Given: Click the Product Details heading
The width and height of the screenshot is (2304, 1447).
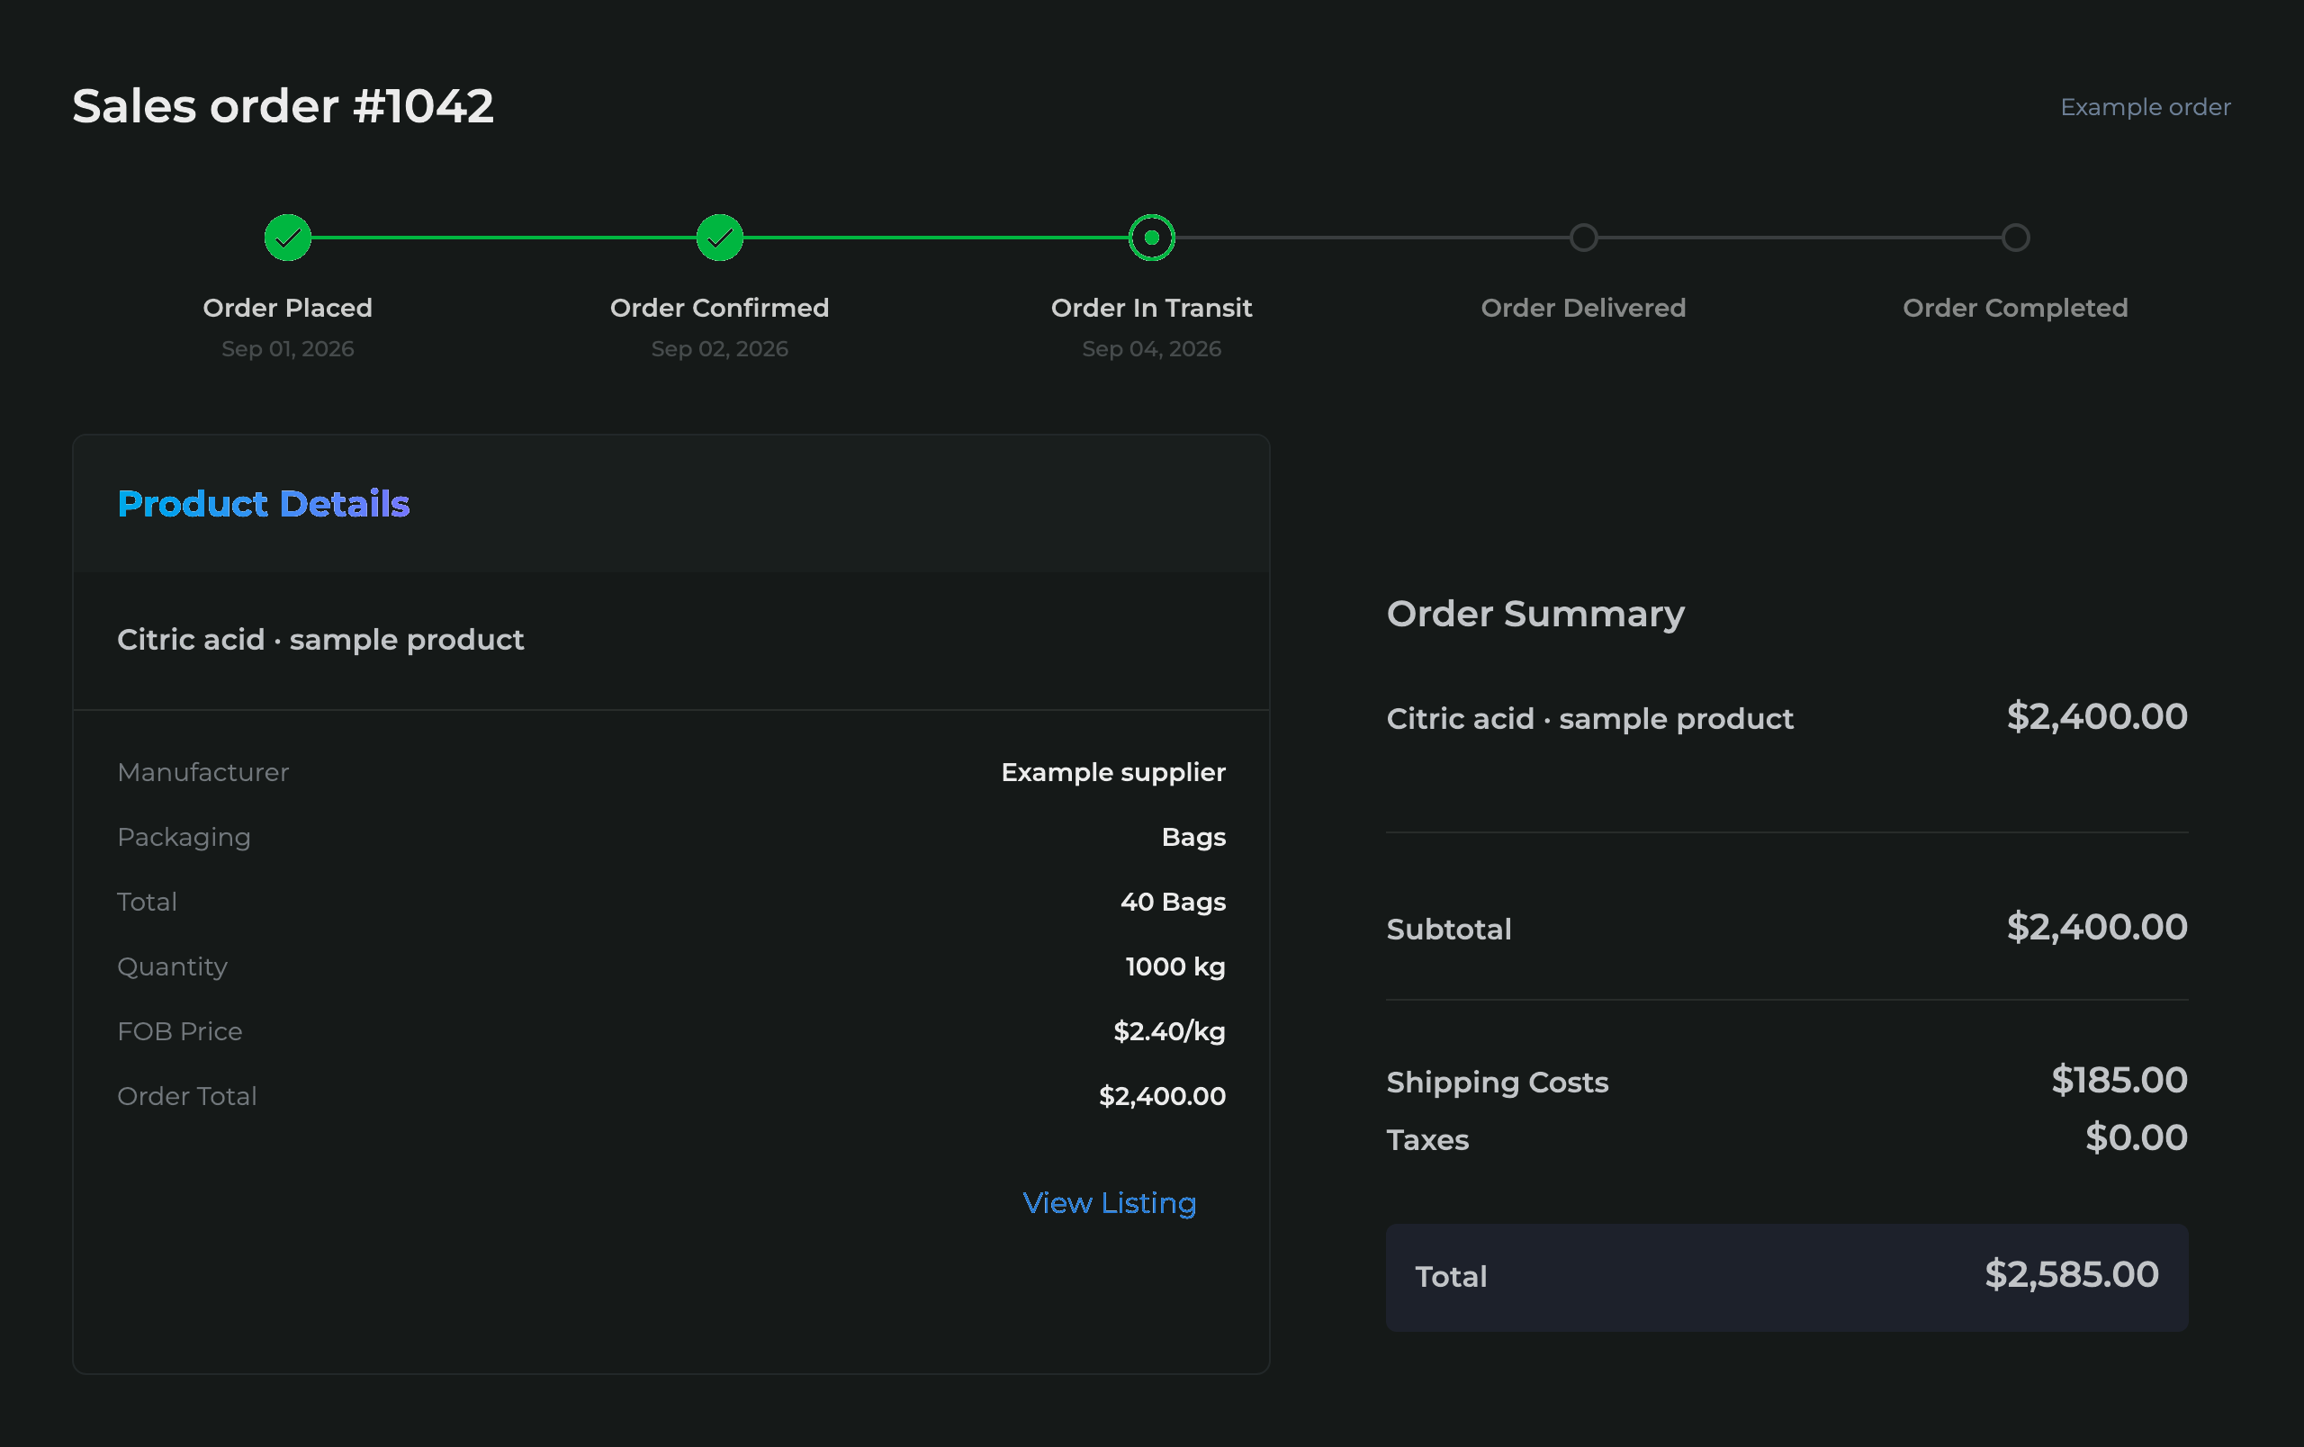Looking at the screenshot, I should pyautogui.click(x=263, y=503).
